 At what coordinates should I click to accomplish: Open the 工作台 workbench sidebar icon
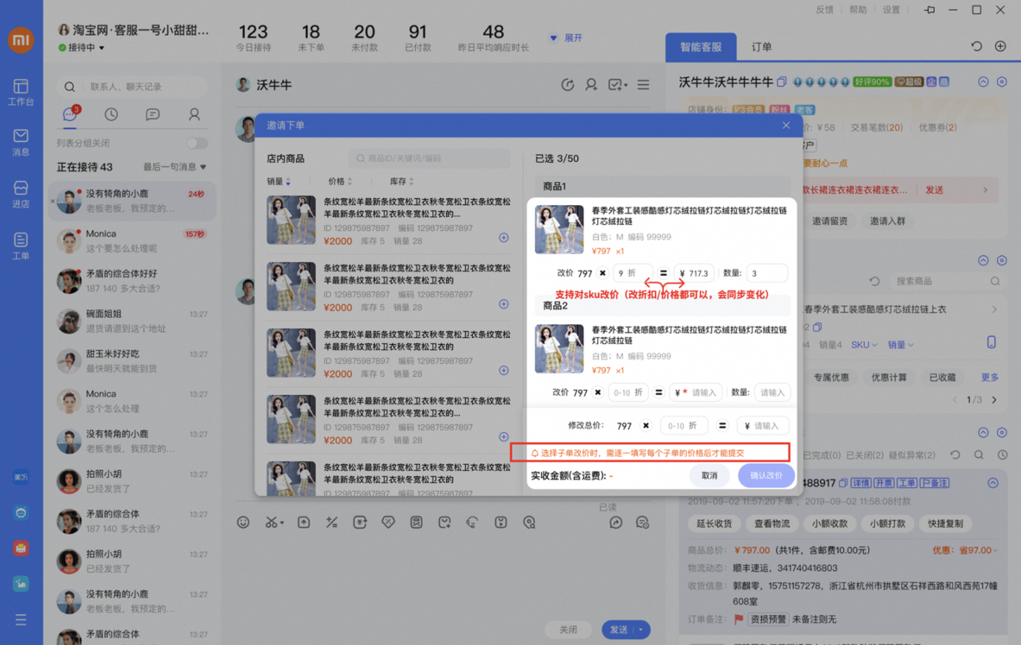tap(21, 92)
